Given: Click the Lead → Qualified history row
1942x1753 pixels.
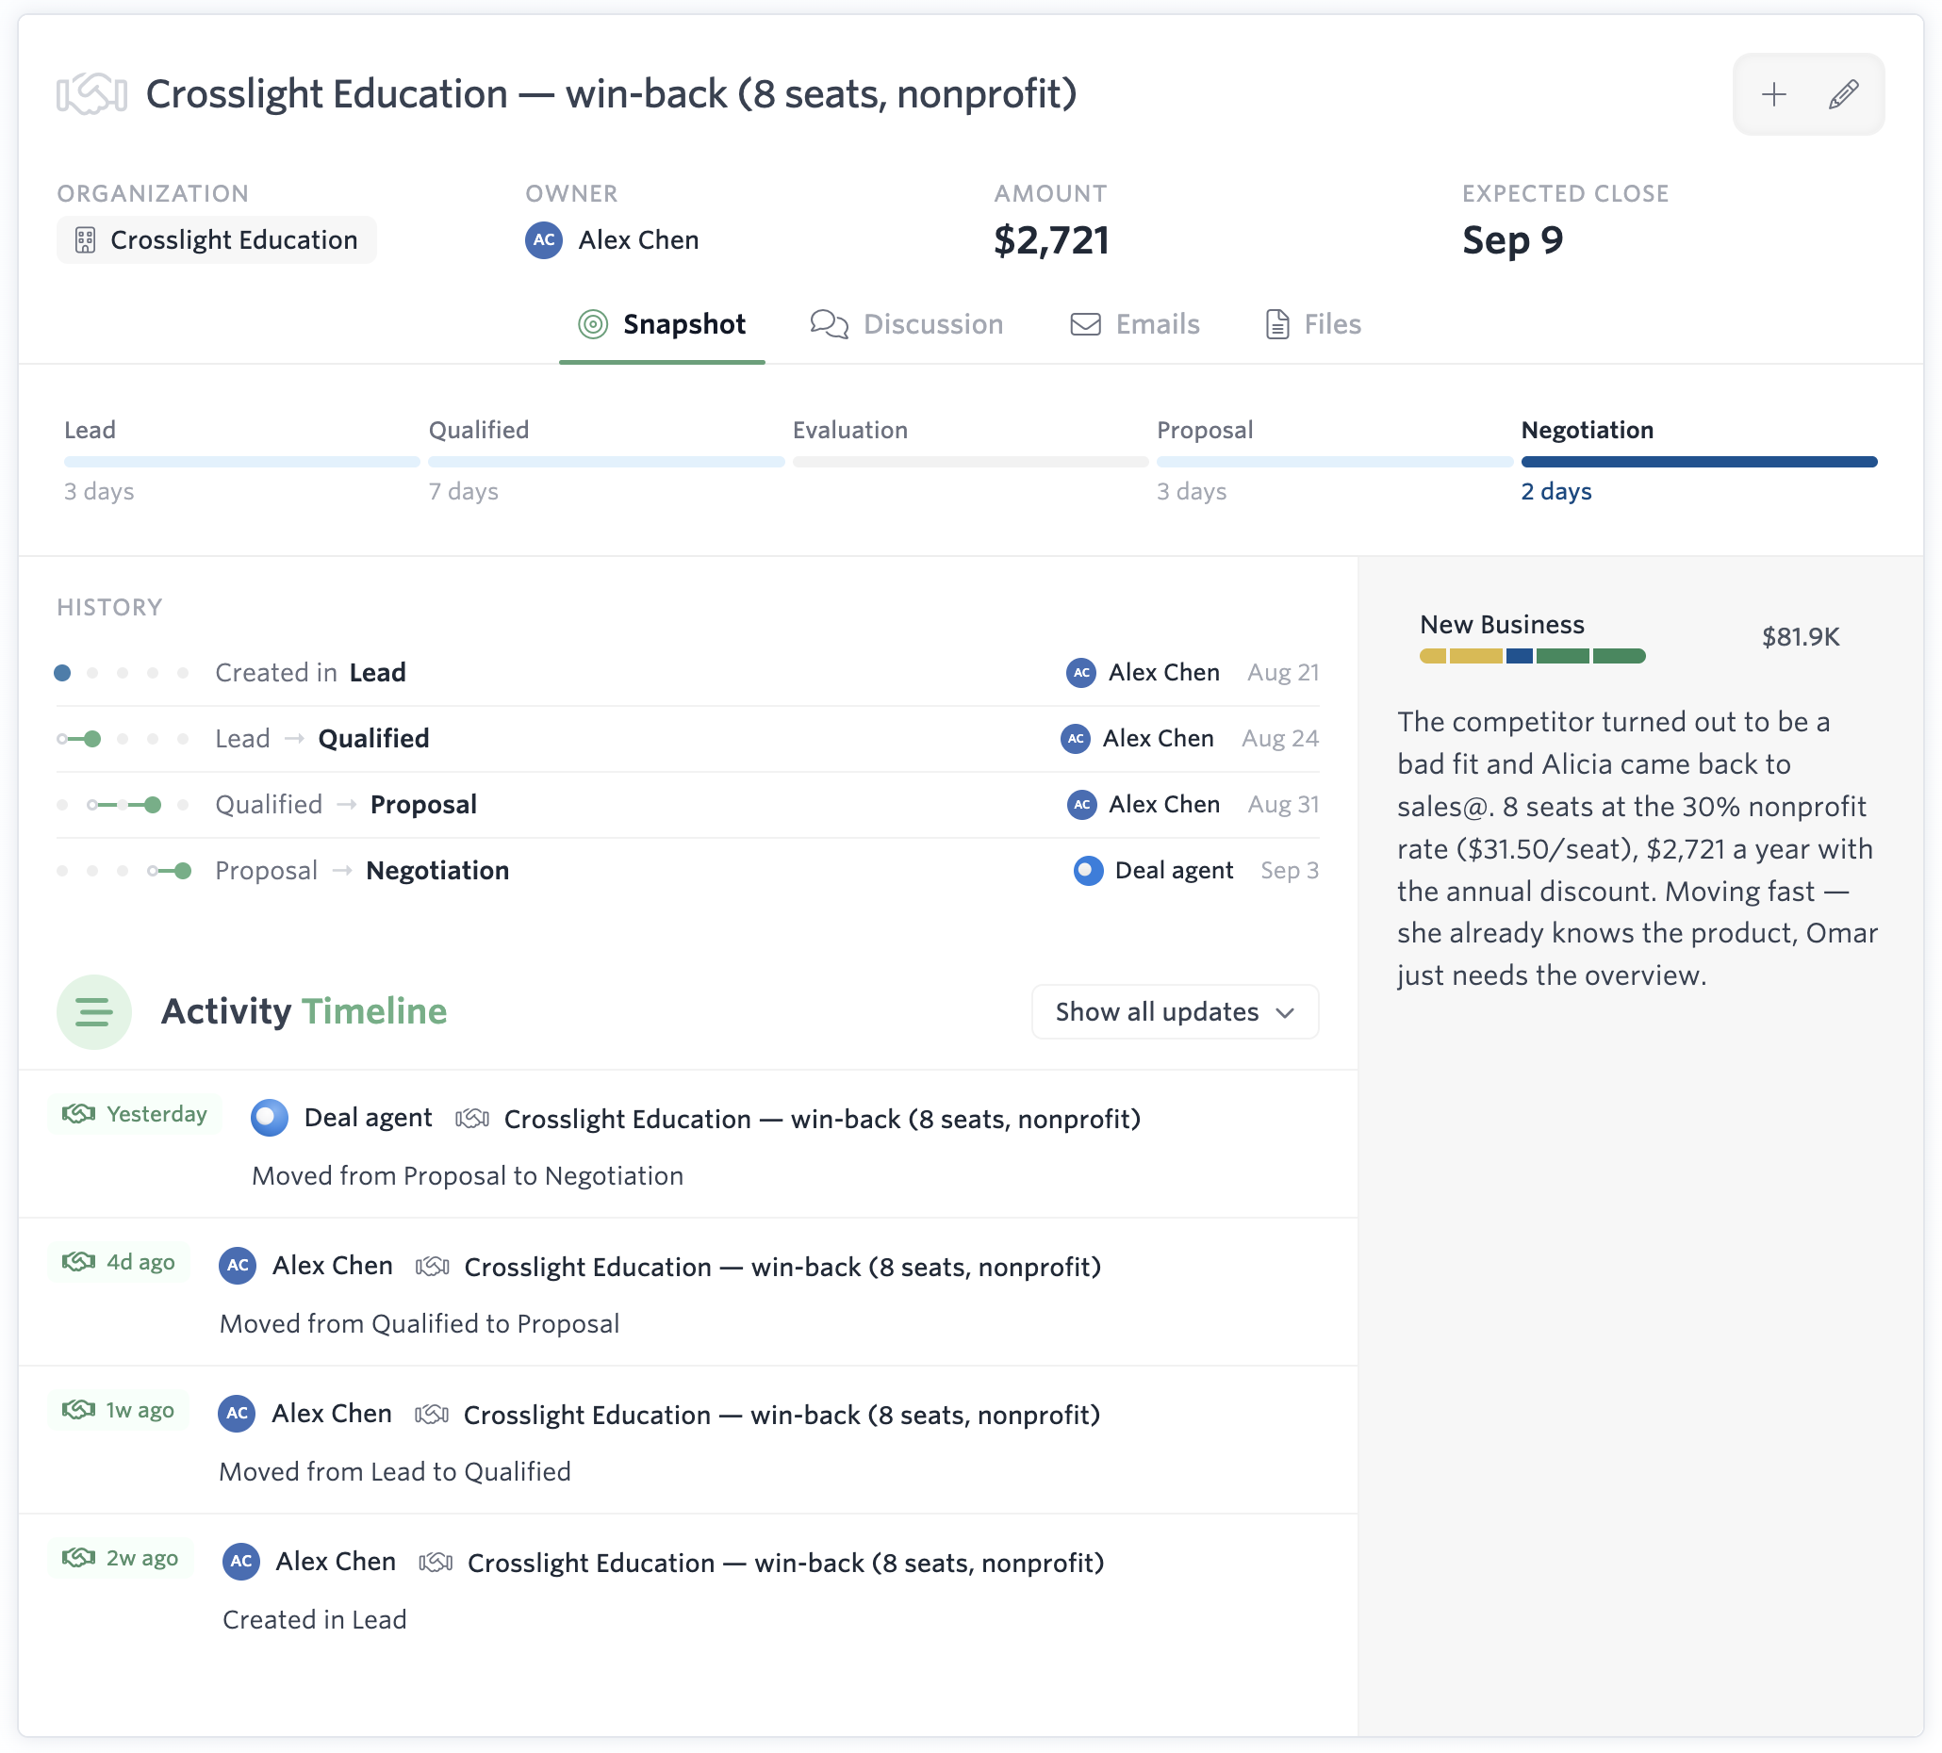Looking at the screenshot, I should [x=688, y=739].
